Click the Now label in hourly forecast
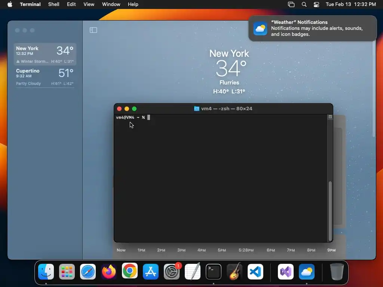The height and width of the screenshot is (287, 383). (x=121, y=250)
